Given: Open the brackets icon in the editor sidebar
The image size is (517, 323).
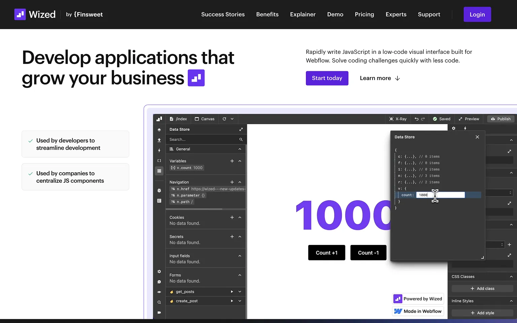Looking at the screenshot, I should pos(159,160).
